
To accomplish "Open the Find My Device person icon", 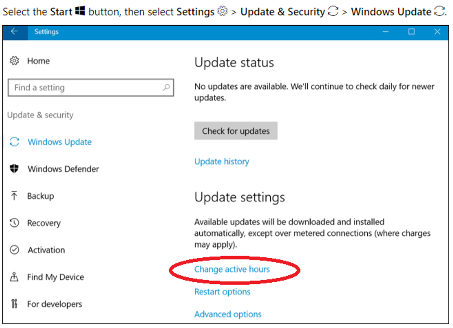I will (14, 277).
